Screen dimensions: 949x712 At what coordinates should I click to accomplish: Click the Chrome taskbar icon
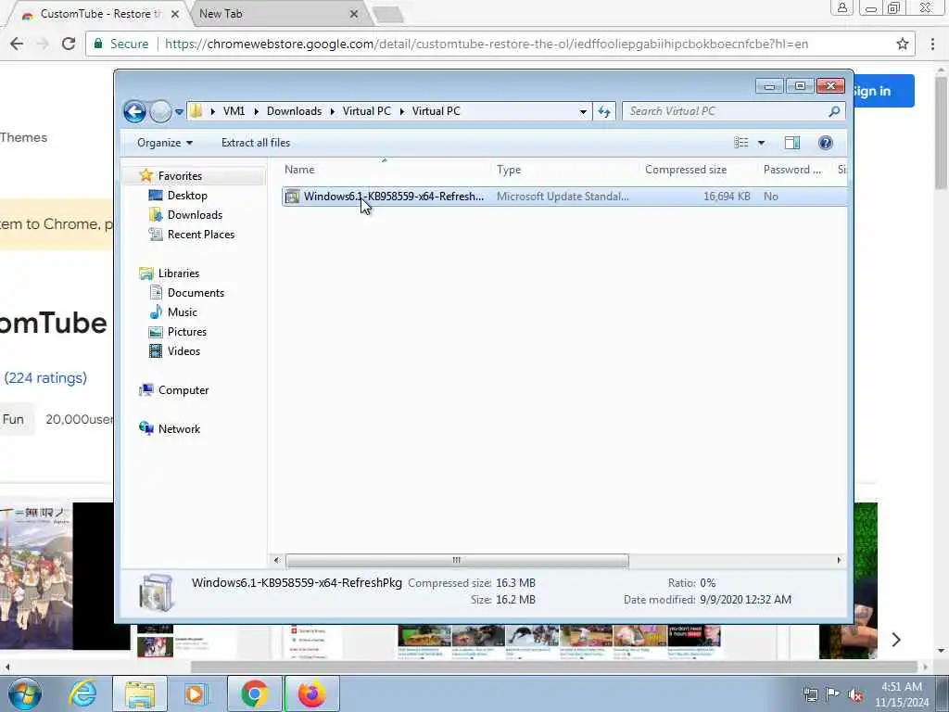pyautogui.click(x=255, y=693)
